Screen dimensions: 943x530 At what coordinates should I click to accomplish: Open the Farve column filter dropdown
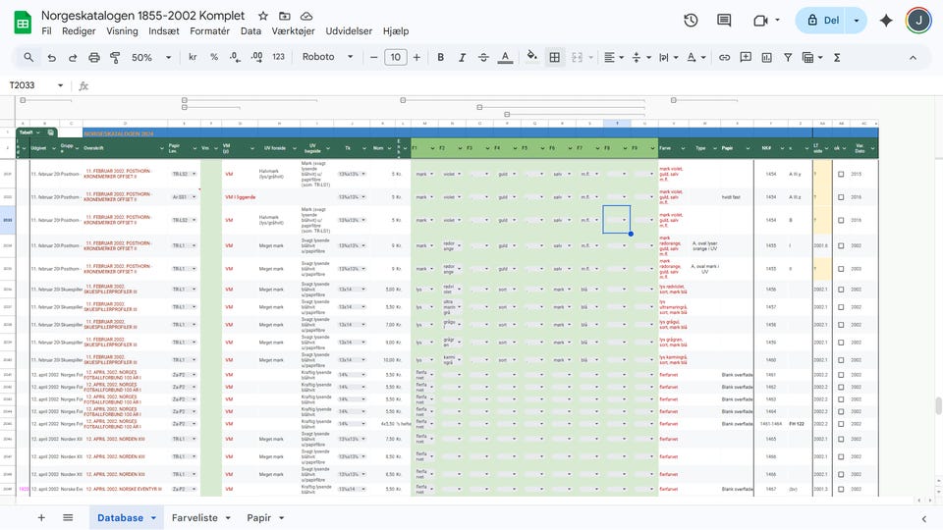(684, 148)
